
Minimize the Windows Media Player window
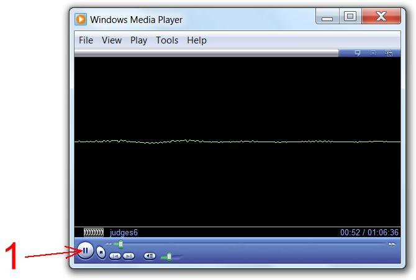pos(327,17)
